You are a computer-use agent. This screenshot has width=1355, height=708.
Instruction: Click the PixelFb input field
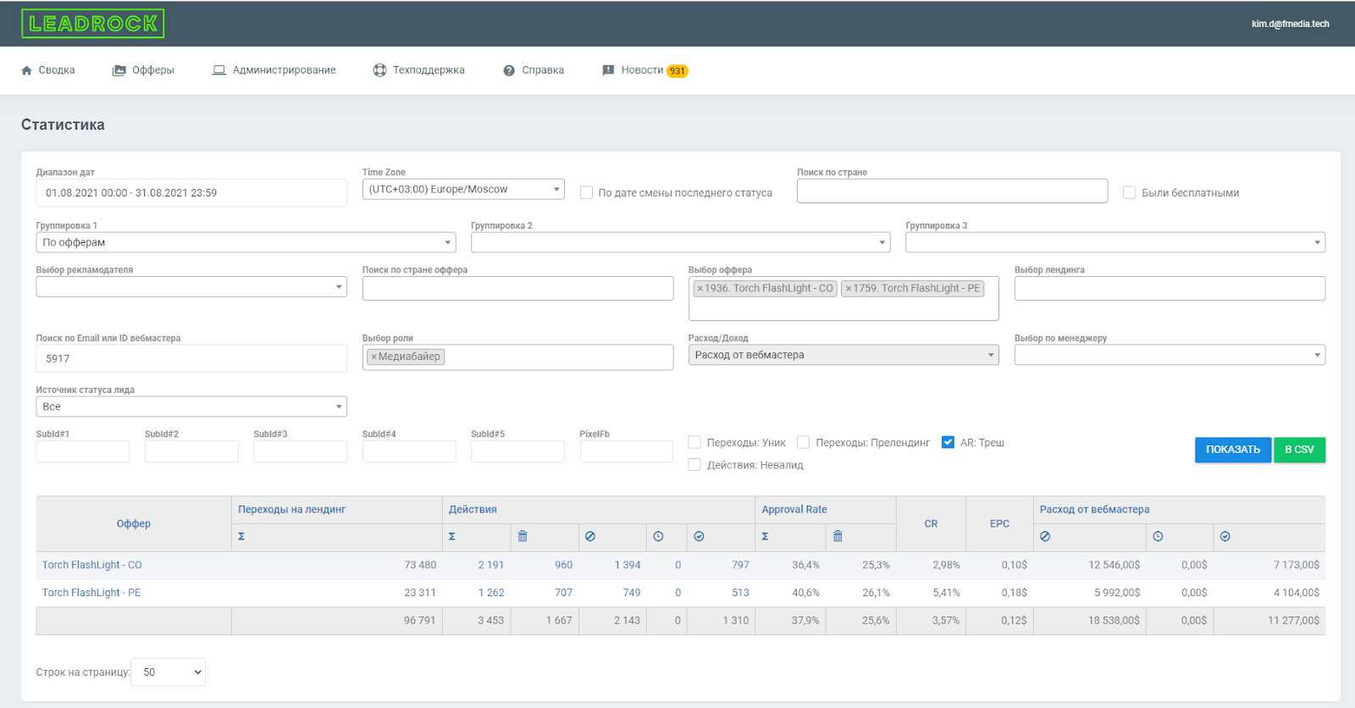(x=626, y=451)
